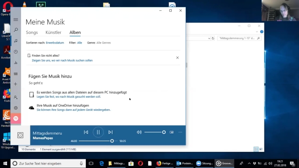Switch to the Songs tab
299x168 pixels.
[32, 32]
